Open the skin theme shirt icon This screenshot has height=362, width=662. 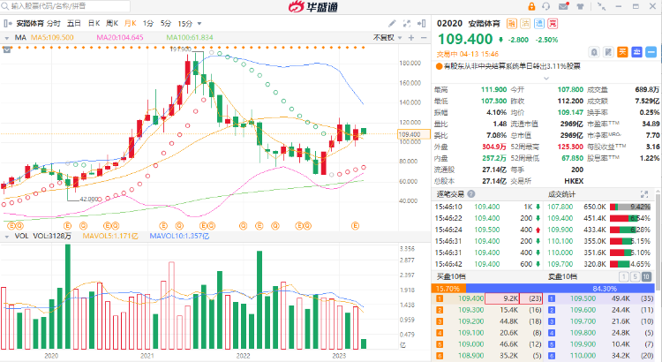point(580,6)
